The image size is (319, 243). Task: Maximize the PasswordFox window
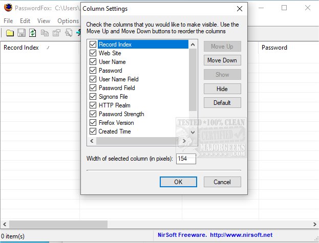284,8
